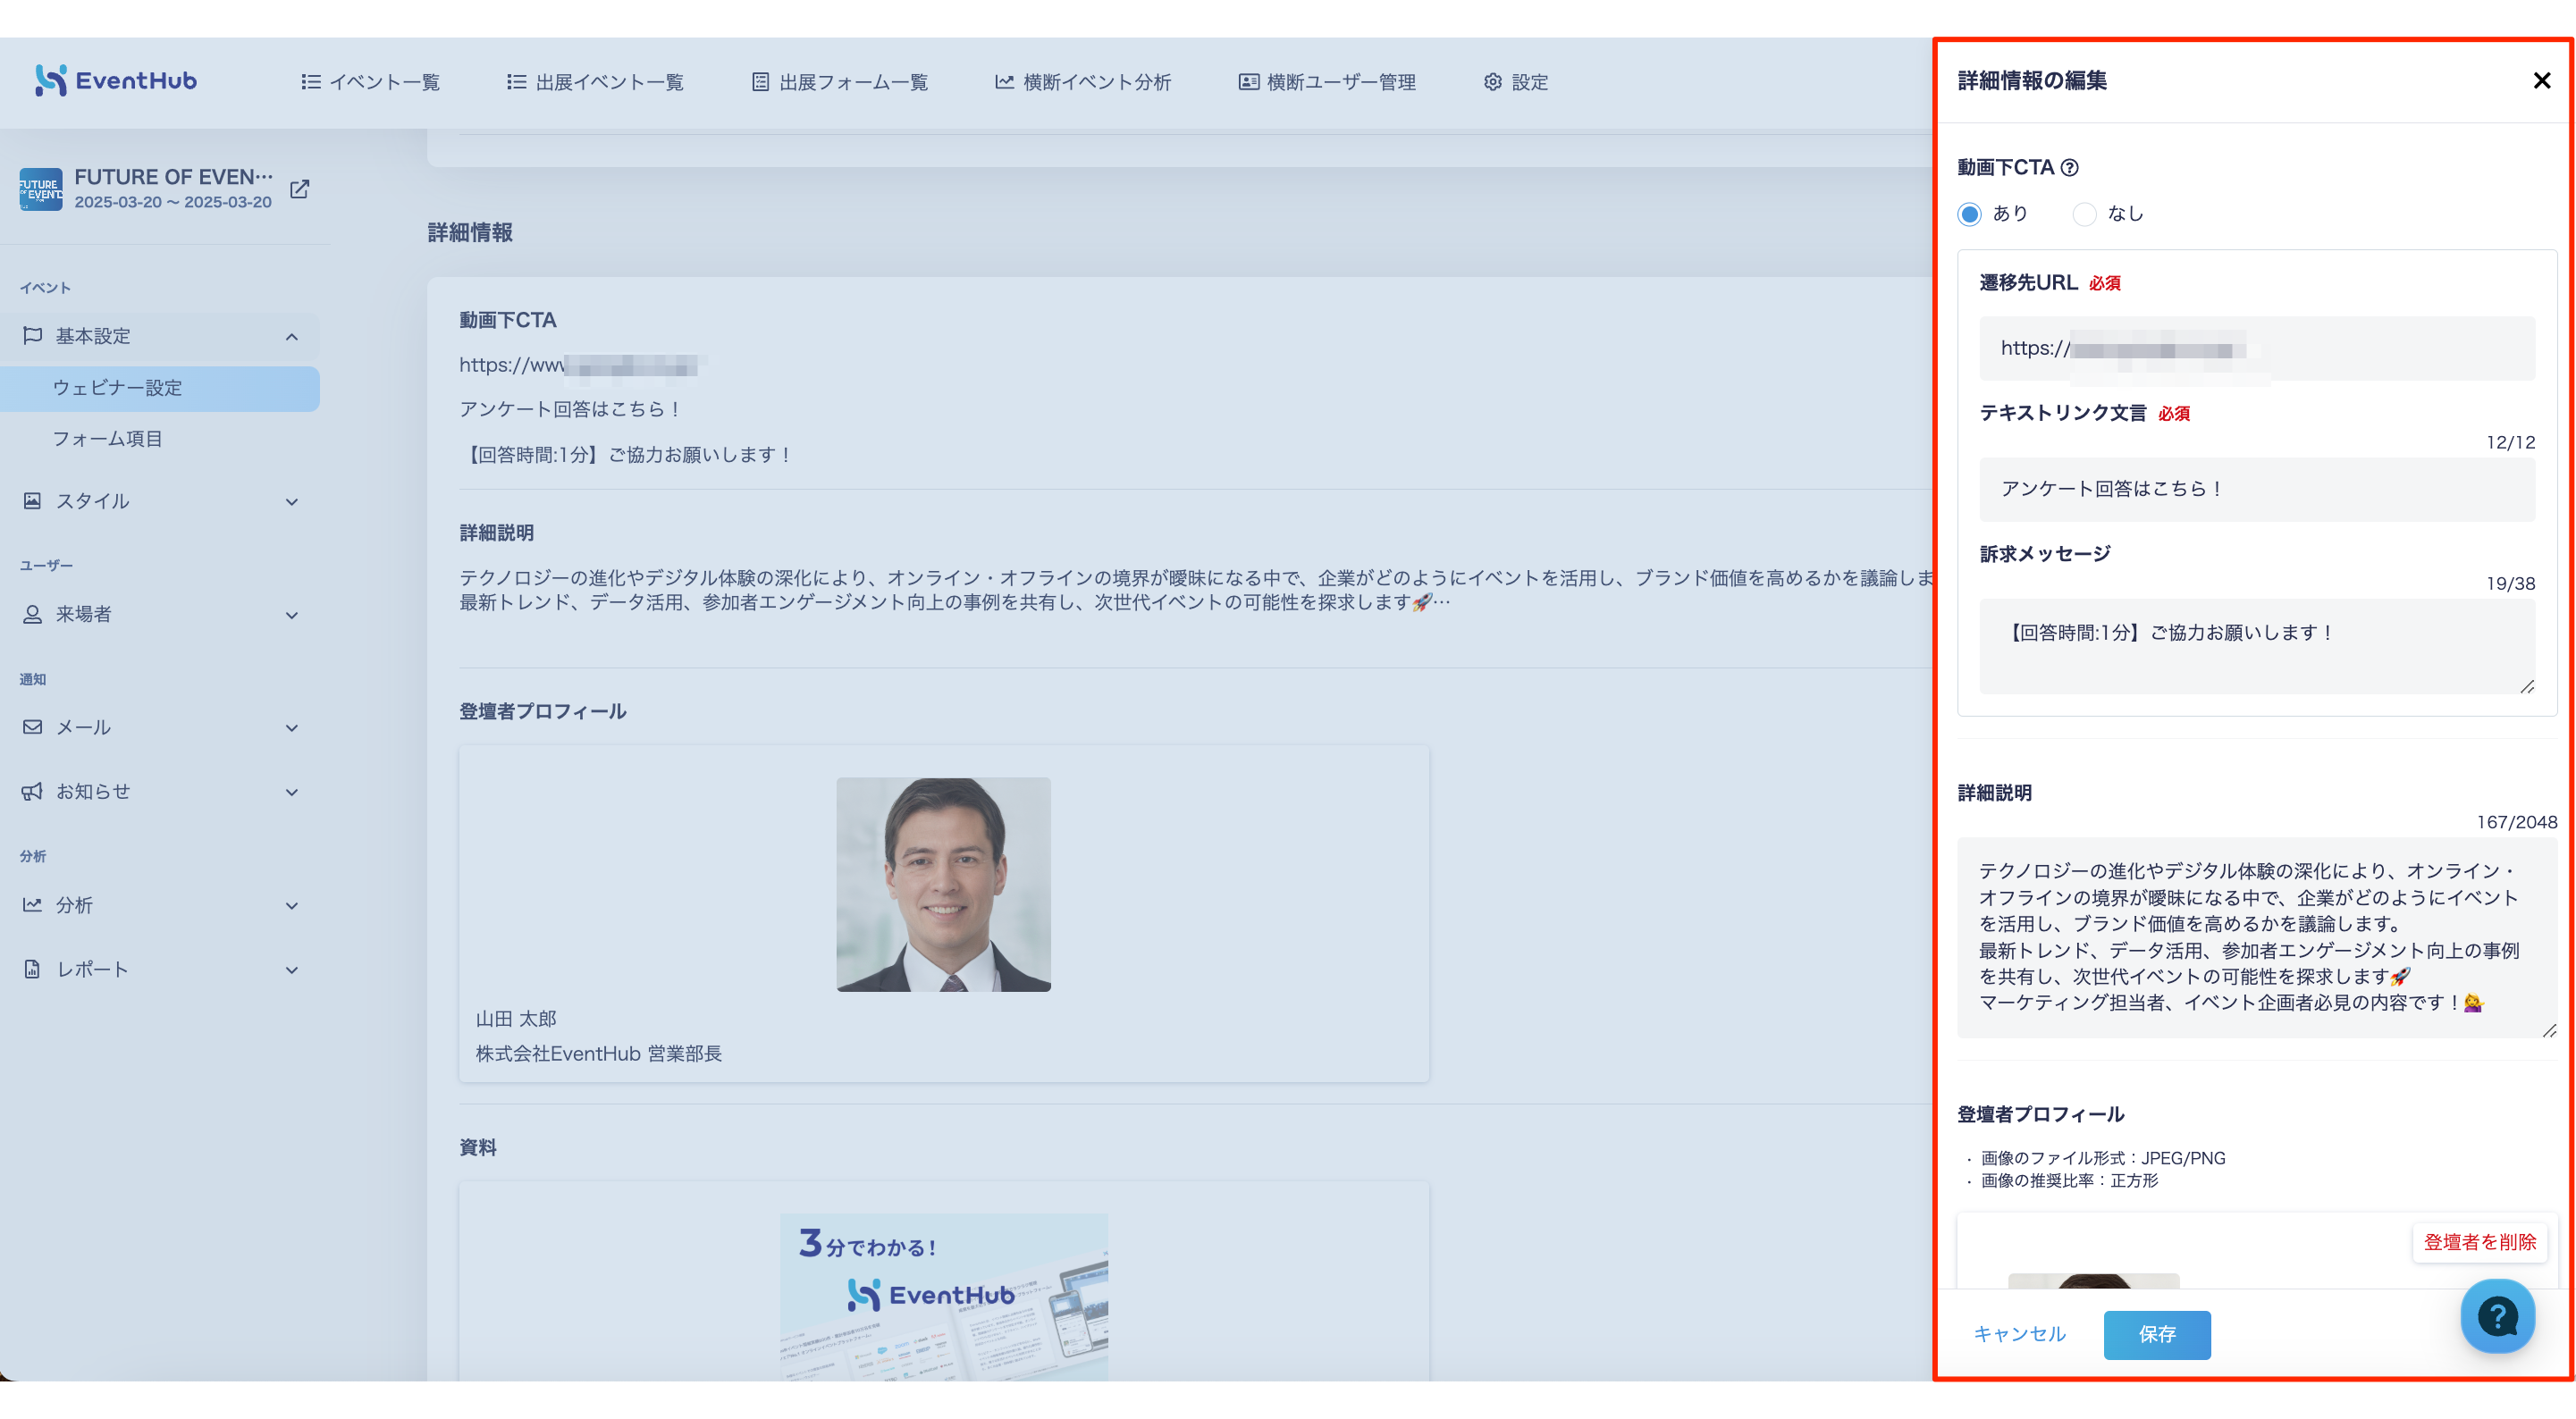Click the FUTURE OF EVENT thumbnail logo
The width and height of the screenshot is (2576, 1419).
coord(41,189)
